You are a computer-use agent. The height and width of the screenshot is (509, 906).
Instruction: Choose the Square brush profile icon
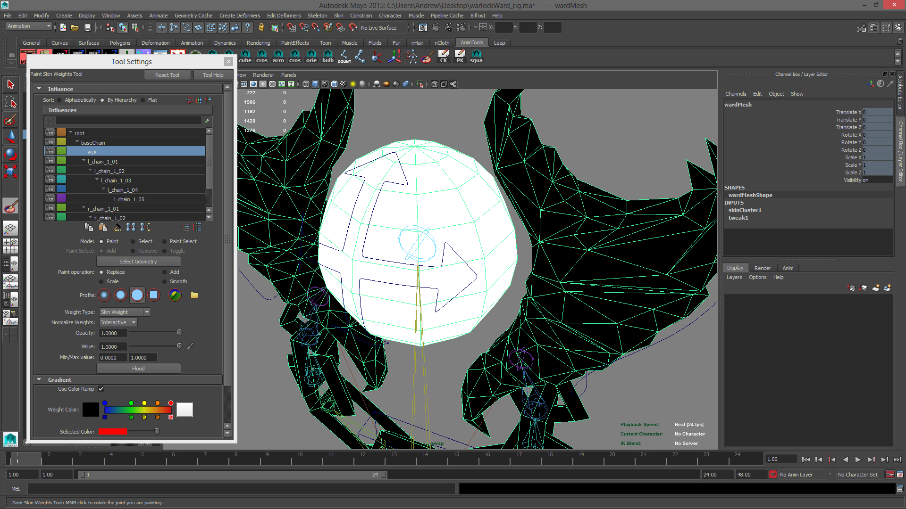click(154, 295)
